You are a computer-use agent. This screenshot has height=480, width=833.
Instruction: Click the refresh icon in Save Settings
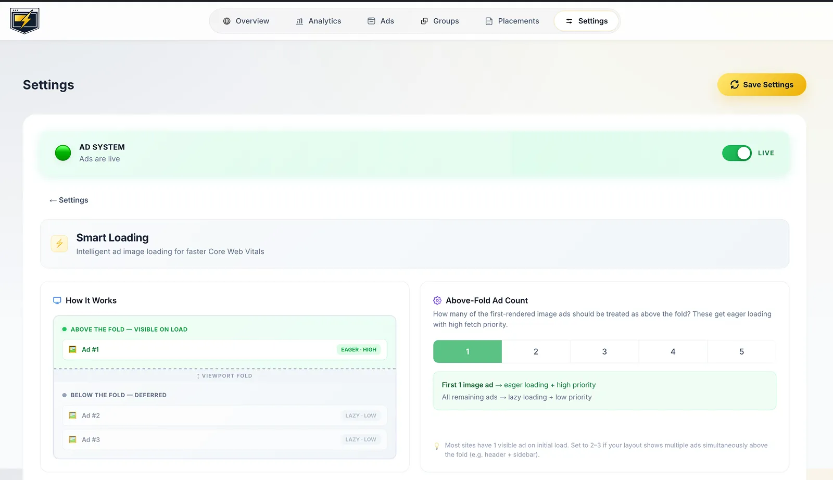click(x=735, y=84)
